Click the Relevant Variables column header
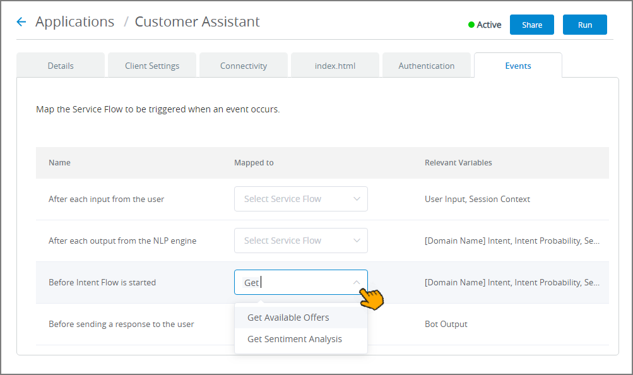The width and height of the screenshot is (633, 375). point(458,163)
